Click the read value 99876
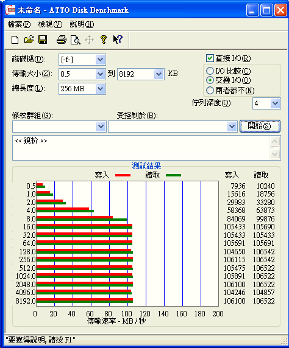The width and height of the screenshot is (289, 348). (266, 218)
